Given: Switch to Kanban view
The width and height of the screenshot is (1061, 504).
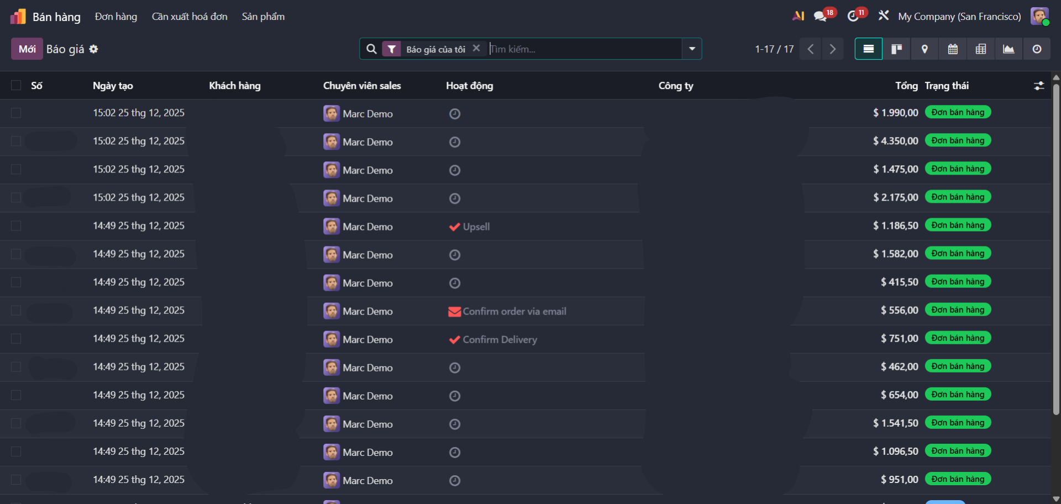Looking at the screenshot, I should point(896,49).
